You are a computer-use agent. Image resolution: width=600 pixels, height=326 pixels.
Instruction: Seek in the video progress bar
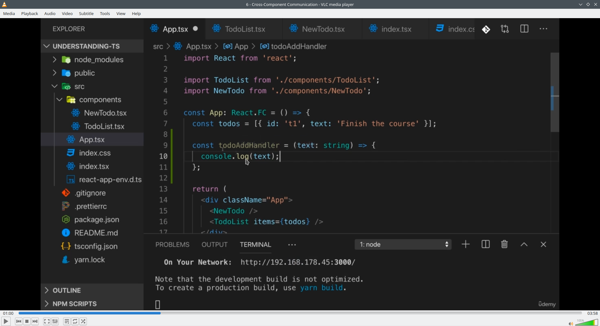(x=300, y=313)
